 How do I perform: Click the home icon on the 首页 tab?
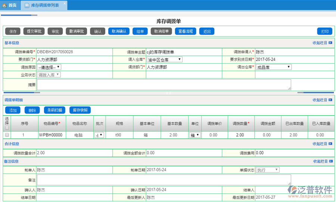[x=4, y=5]
